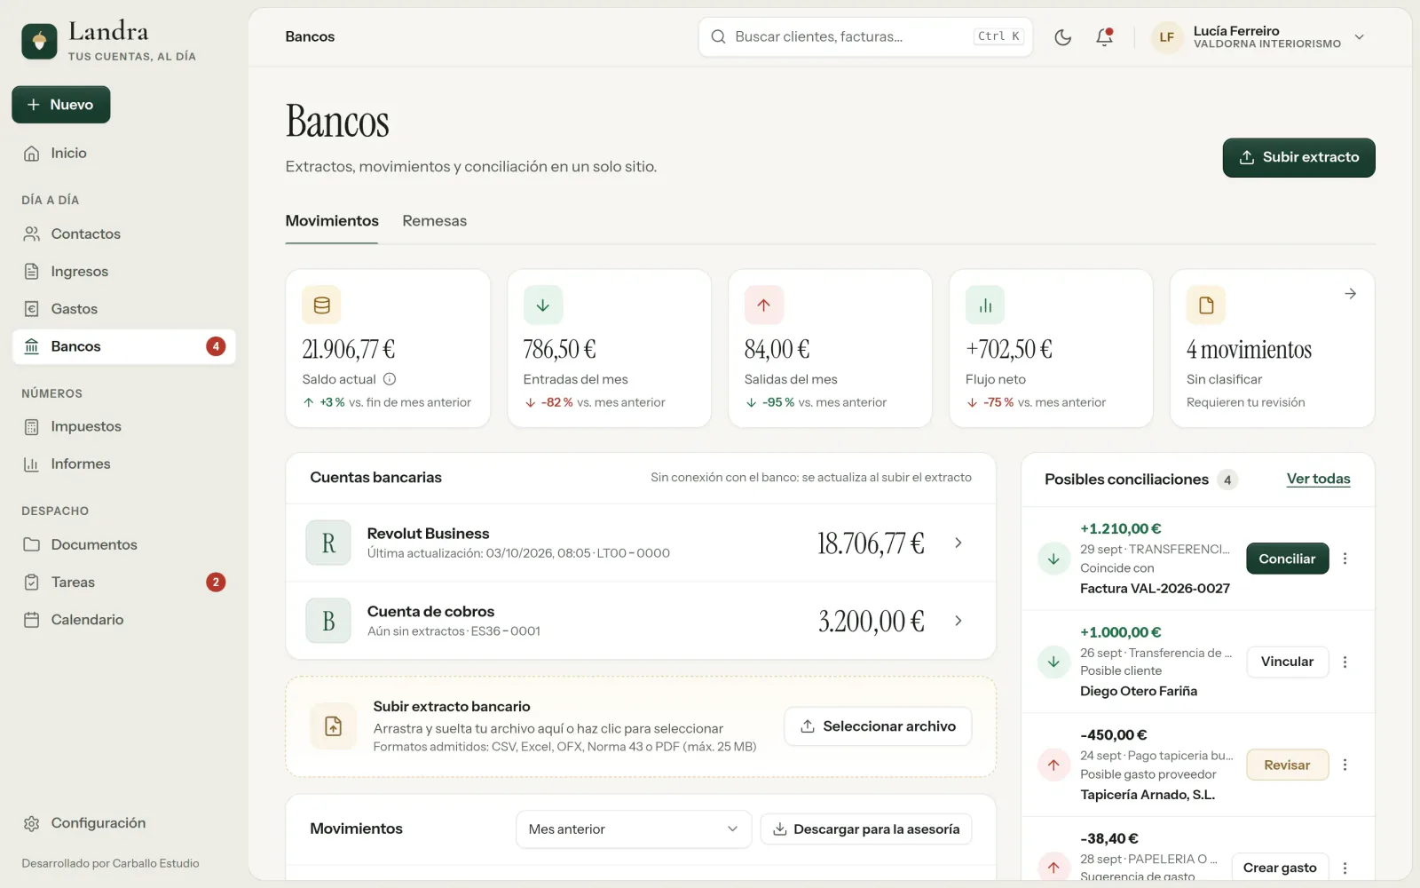This screenshot has width=1420, height=888.
Task: Click arrow on Sin clasificar card
Action: click(x=1350, y=293)
